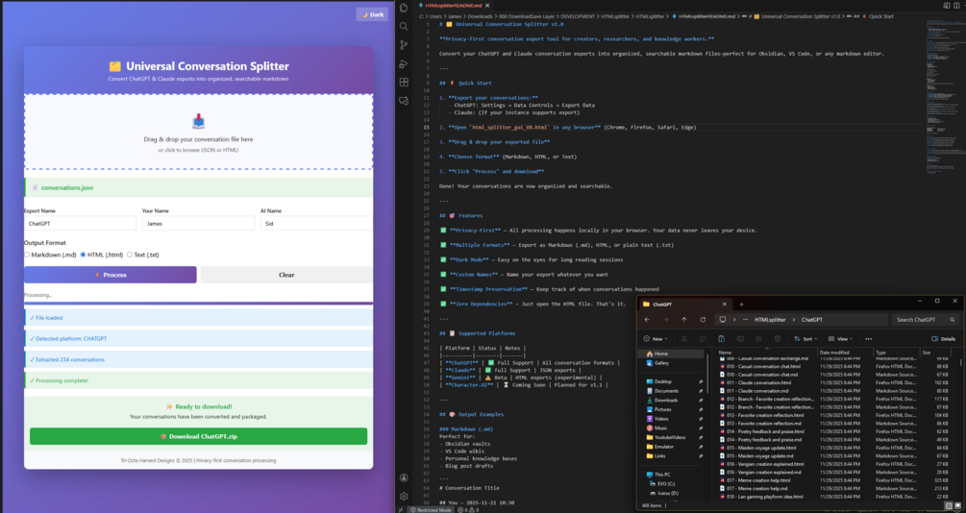Switch to details list view in File Explorer
Viewport: 966px width, 513px height.
(950, 505)
